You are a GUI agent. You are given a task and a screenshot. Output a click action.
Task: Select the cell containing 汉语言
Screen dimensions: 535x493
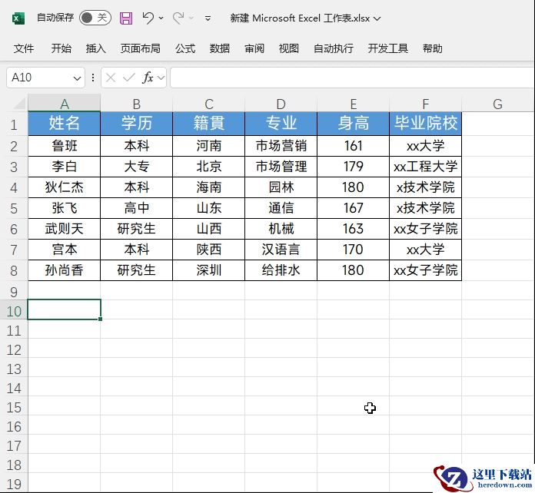281,250
